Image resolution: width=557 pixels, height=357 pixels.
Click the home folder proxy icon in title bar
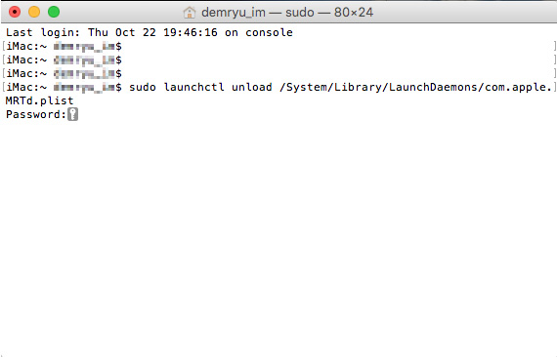[190, 13]
